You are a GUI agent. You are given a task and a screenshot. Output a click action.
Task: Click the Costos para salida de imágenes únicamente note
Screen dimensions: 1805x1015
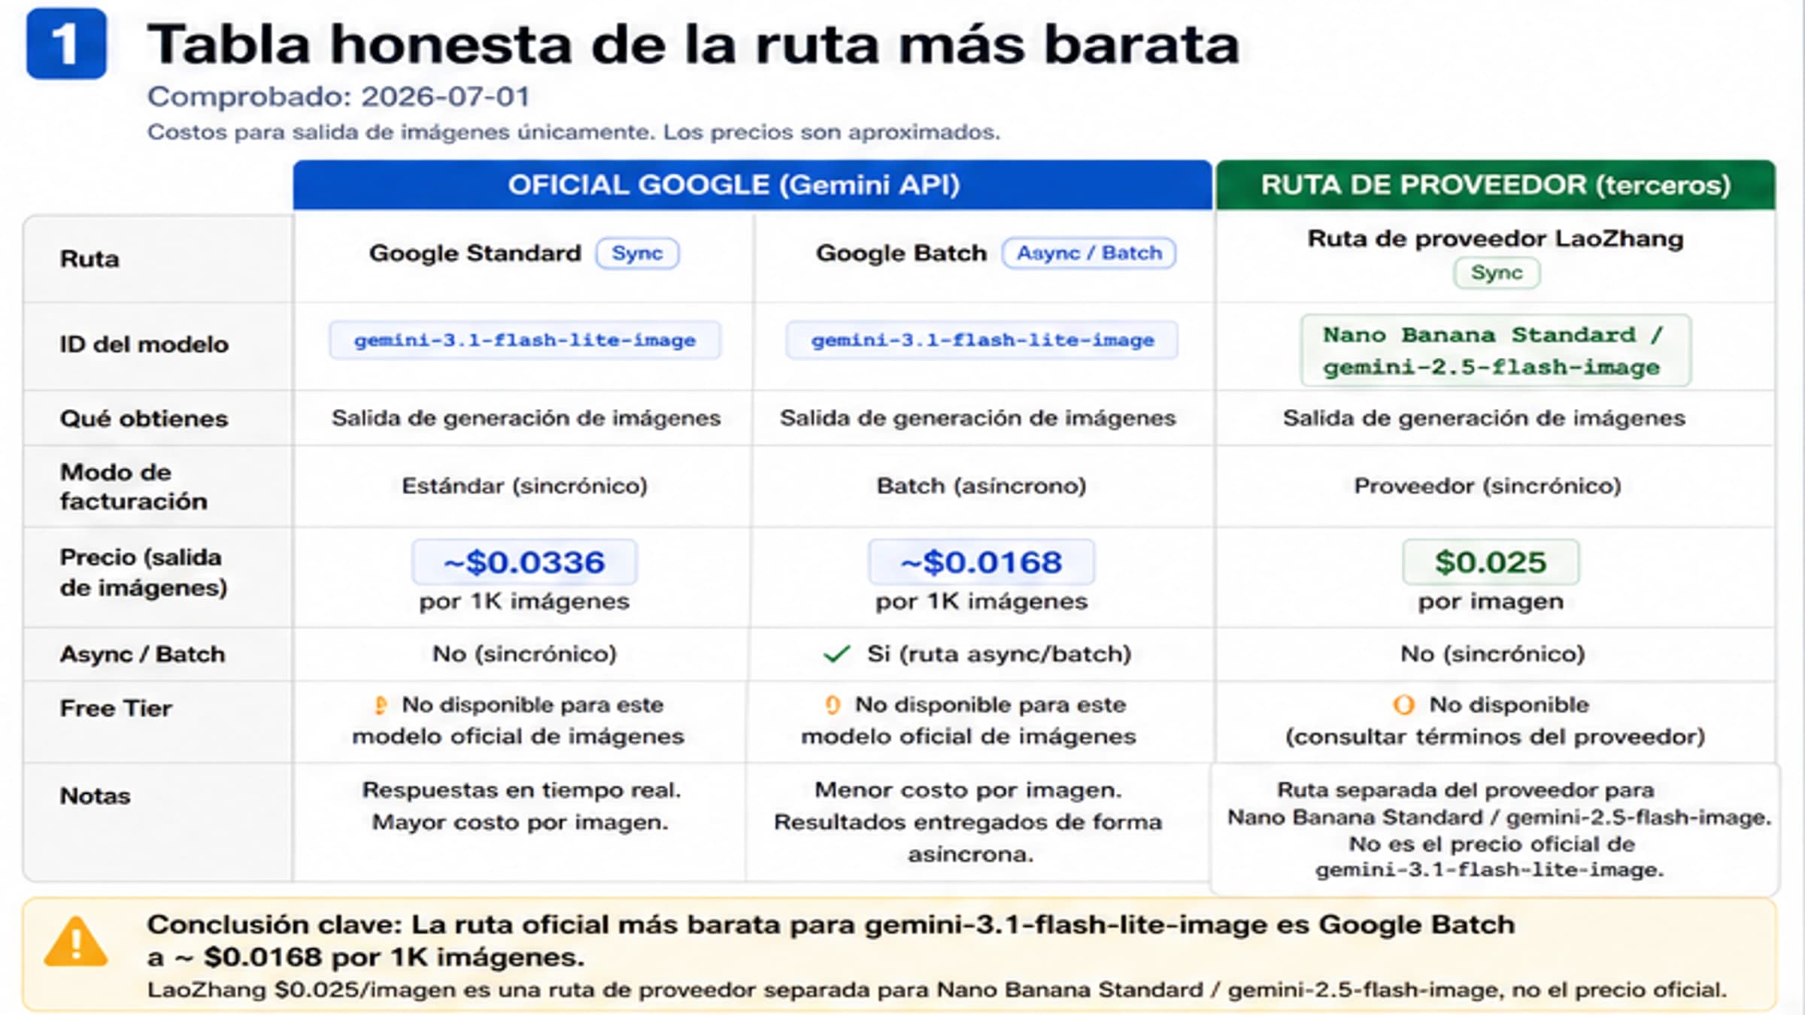pos(574,132)
